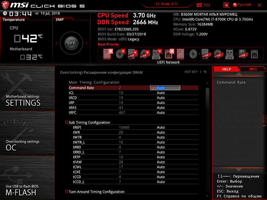Select the tRRD timing row
This screenshot has height=200, width=267.
136,147
